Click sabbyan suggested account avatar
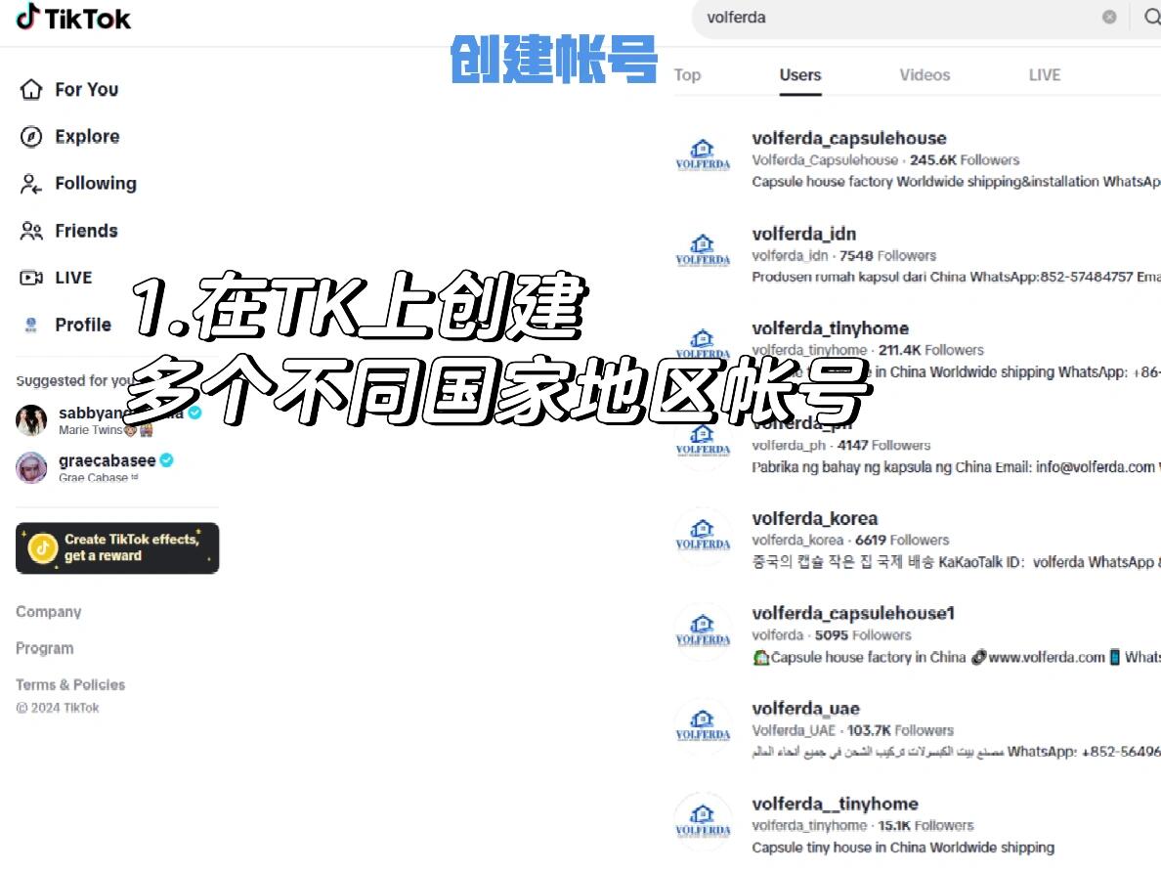1161x871 pixels. 31,420
